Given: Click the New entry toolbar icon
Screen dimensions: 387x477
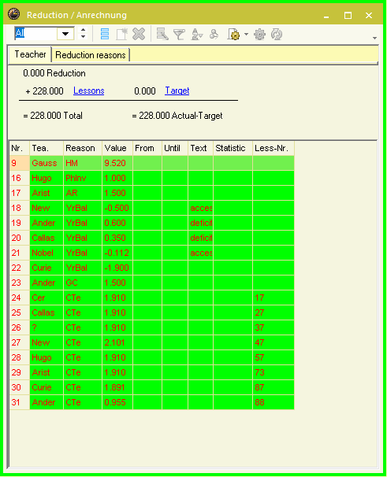Looking at the screenshot, I should 121,34.
